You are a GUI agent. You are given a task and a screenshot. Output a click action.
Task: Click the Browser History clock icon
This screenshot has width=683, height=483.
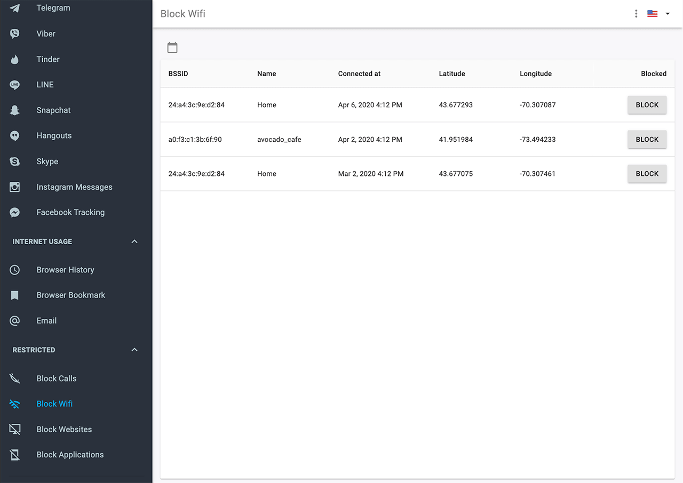(x=15, y=270)
